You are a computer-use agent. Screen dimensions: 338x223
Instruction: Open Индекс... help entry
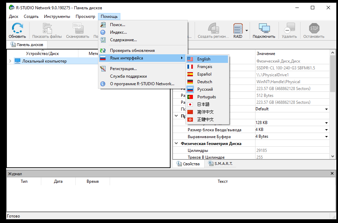143,32
